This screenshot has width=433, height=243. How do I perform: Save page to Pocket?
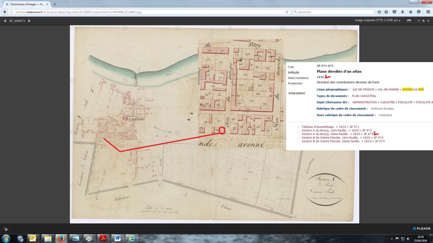pyautogui.click(x=394, y=12)
